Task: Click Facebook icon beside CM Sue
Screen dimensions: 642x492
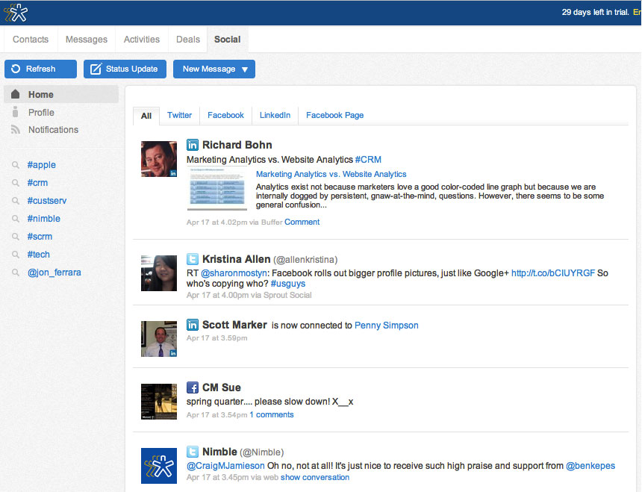Action: pyautogui.click(x=193, y=387)
